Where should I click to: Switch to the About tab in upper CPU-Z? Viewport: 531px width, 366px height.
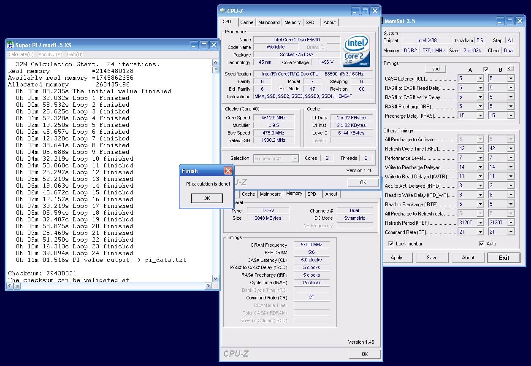[x=330, y=22]
